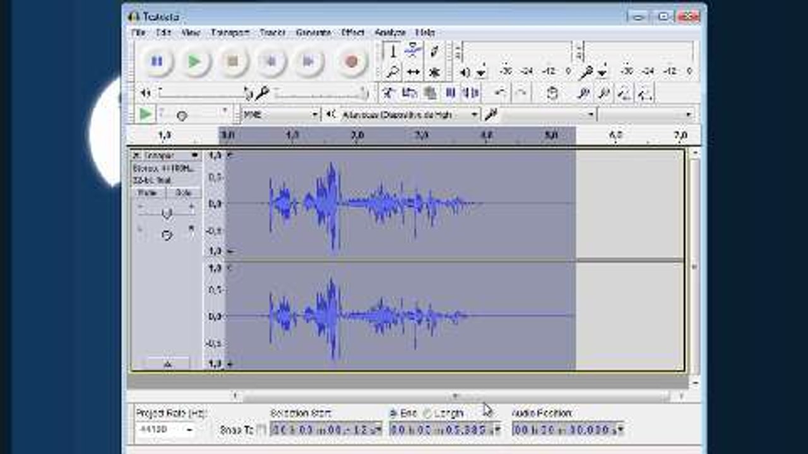Enable the Snap To checkbox
Screen dimensions: 808x454
pyautogui.click(x=261, y=430)
